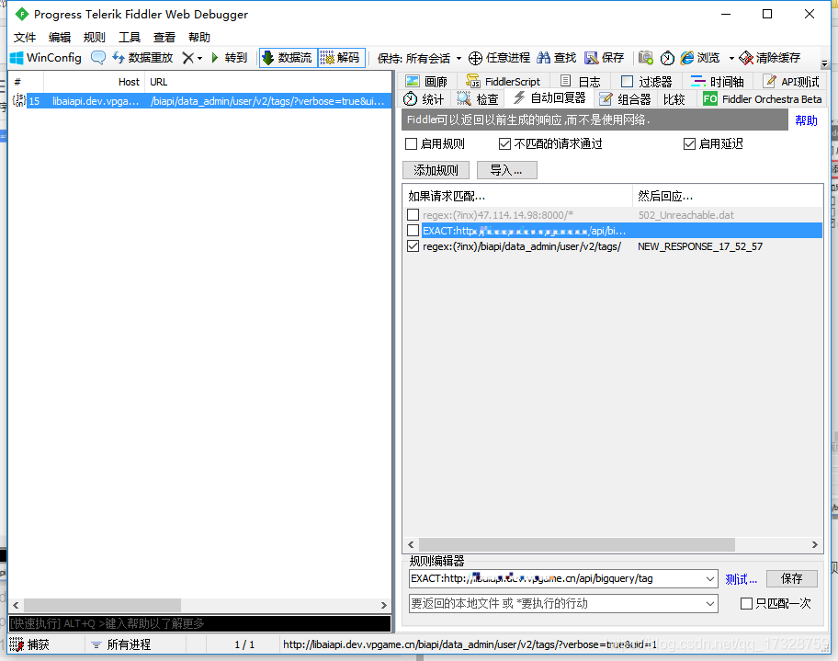Expand the toolbar overflow arrow
The image size is (838, 661).
pos(824,63)
